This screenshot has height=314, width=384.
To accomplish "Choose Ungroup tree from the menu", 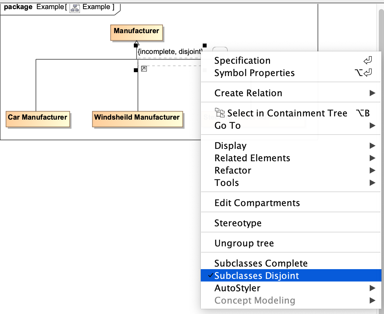I will (244, 243).
